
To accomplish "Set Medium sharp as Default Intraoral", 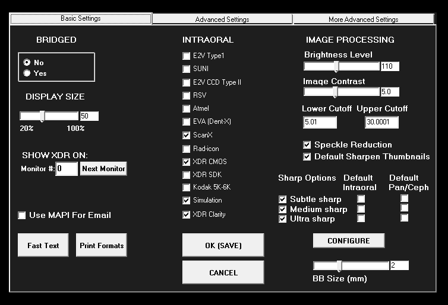I will [x=361, y=209].
